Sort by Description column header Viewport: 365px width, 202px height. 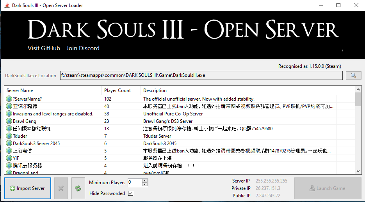pyautogui.click(x=238, y=90)
